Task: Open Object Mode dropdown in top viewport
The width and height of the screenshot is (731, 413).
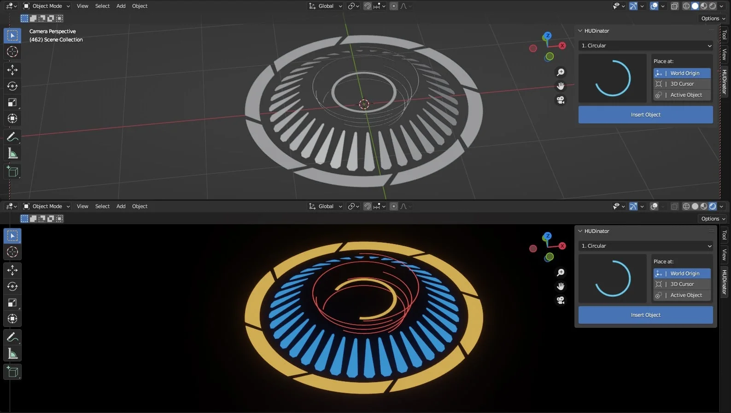Action: (47, 6)
